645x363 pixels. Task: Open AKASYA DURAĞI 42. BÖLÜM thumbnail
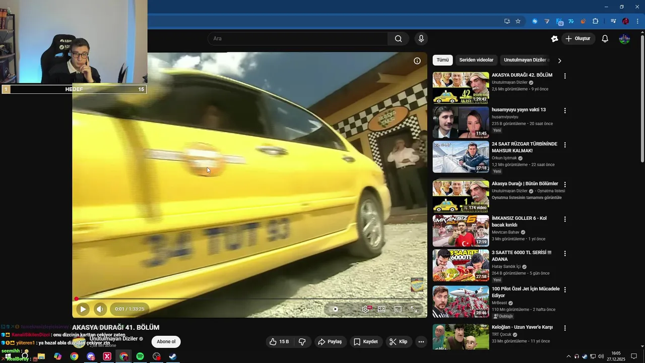tap(461, 88)
